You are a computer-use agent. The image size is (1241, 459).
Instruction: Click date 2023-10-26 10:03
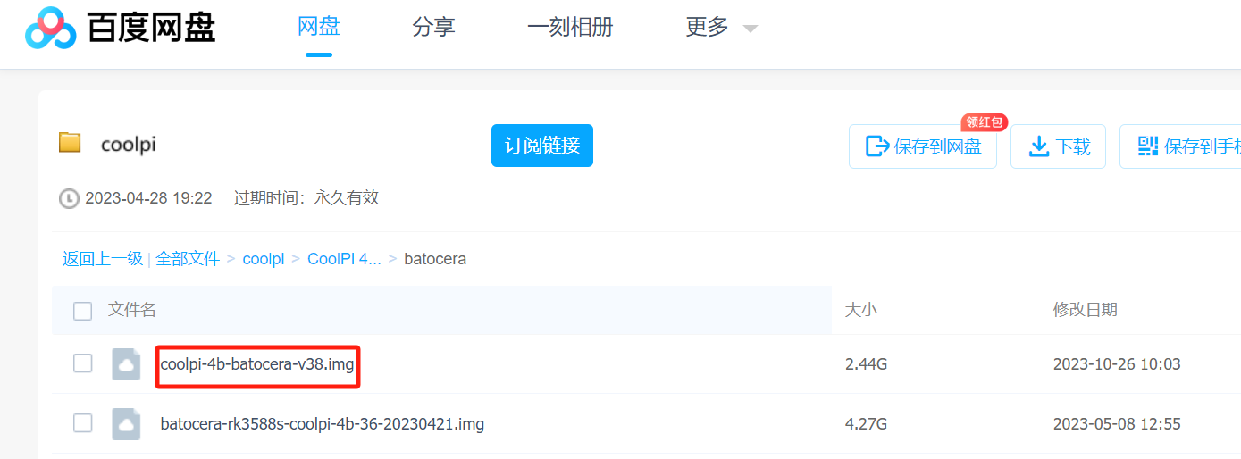click(1117, 364)
